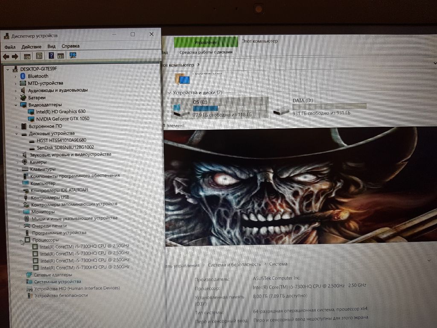The image size is (437, 328).
Task: Select the SanDisk SD8SN8U128G1002 disk
Action: pyautogui.click(x=65, y=147)
